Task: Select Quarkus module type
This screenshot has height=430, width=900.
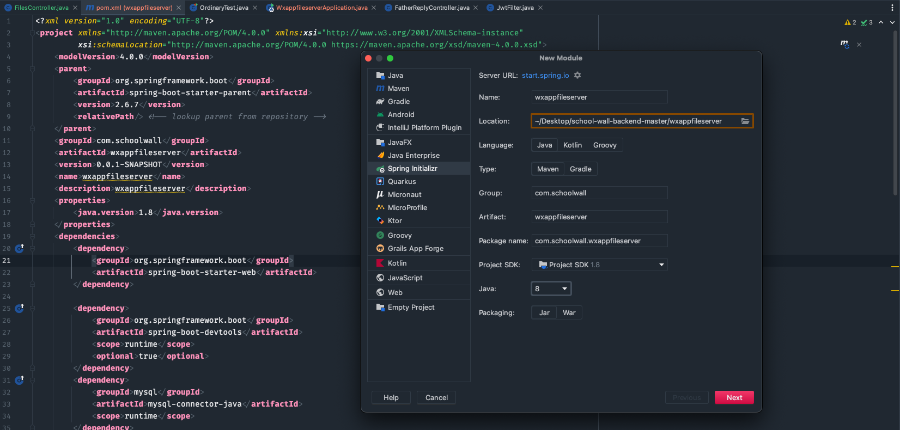Action: pyautogui.click(x=418, y=181)
